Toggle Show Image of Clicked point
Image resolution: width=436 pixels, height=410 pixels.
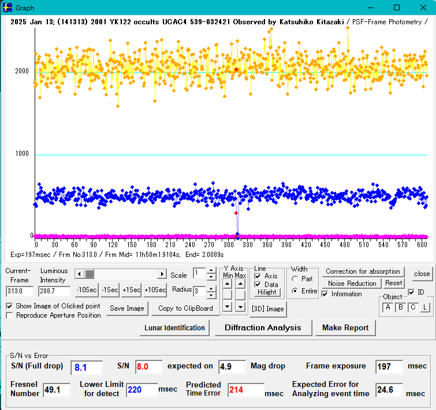[10, 306]
